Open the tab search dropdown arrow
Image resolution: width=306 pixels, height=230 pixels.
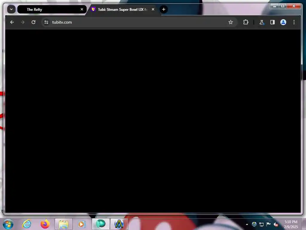[x=11, y=9]
